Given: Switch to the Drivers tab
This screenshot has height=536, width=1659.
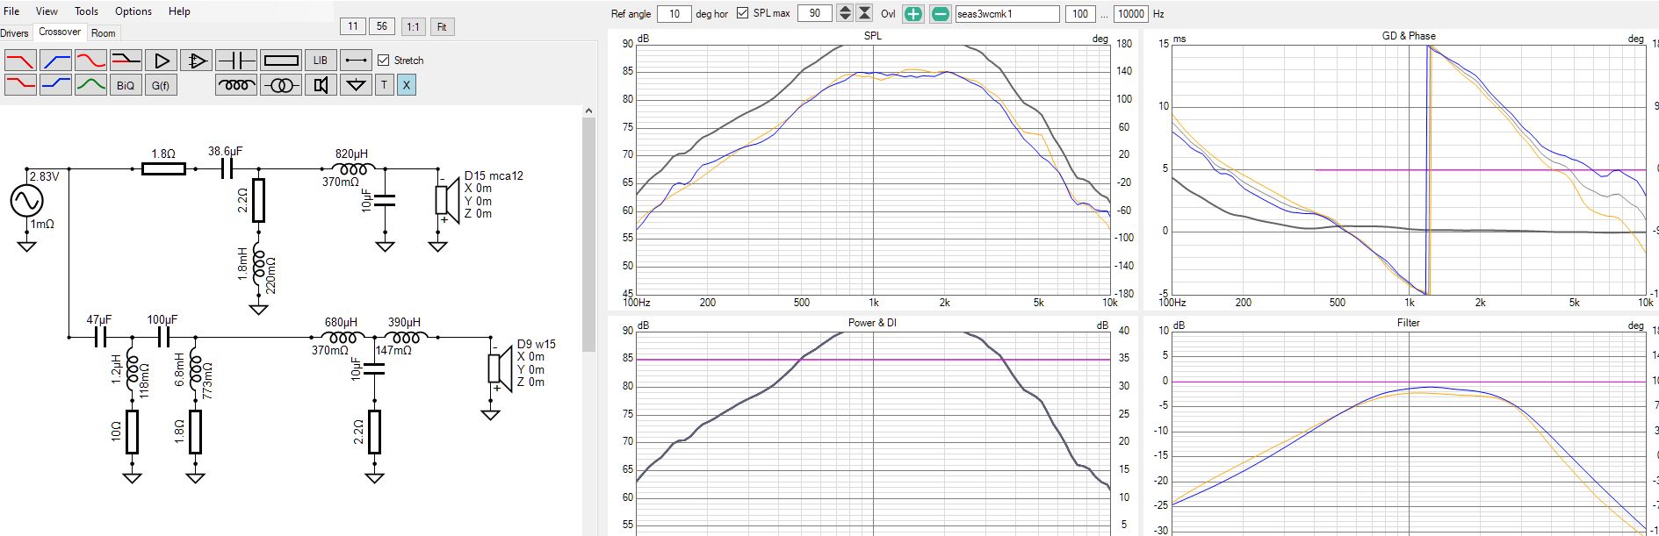Looking at the screenshot, I should click(x=14, y=33).
